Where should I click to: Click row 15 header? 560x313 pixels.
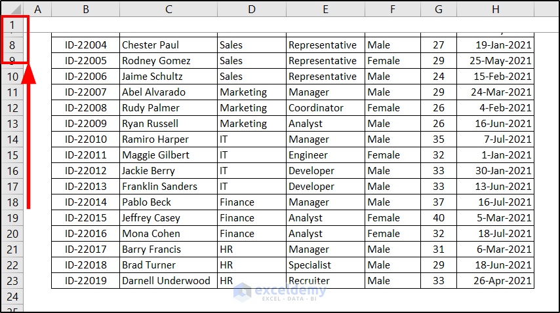tap(12, 155)
